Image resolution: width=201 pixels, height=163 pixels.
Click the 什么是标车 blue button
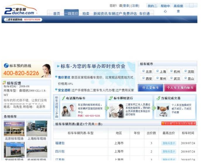pyautogui.click(x=150, y=88)
